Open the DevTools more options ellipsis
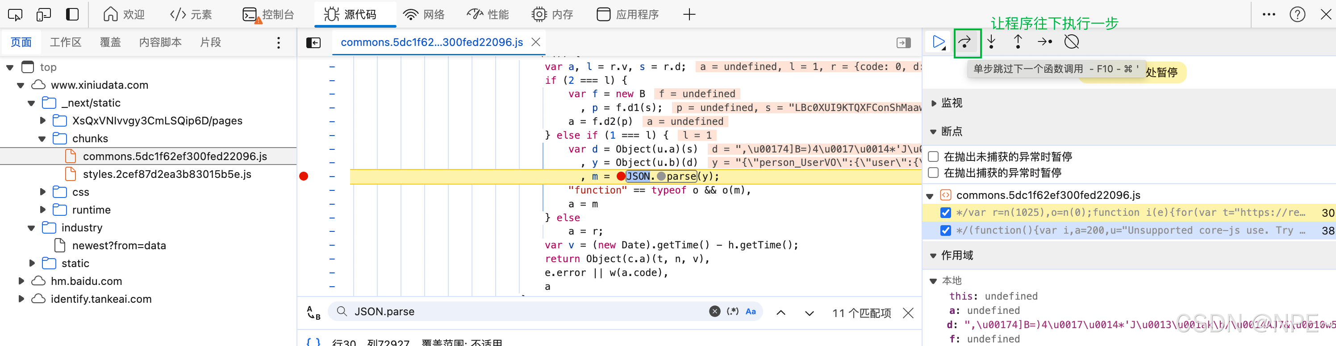This screenshot has width=1336, height=346. 1269,15
